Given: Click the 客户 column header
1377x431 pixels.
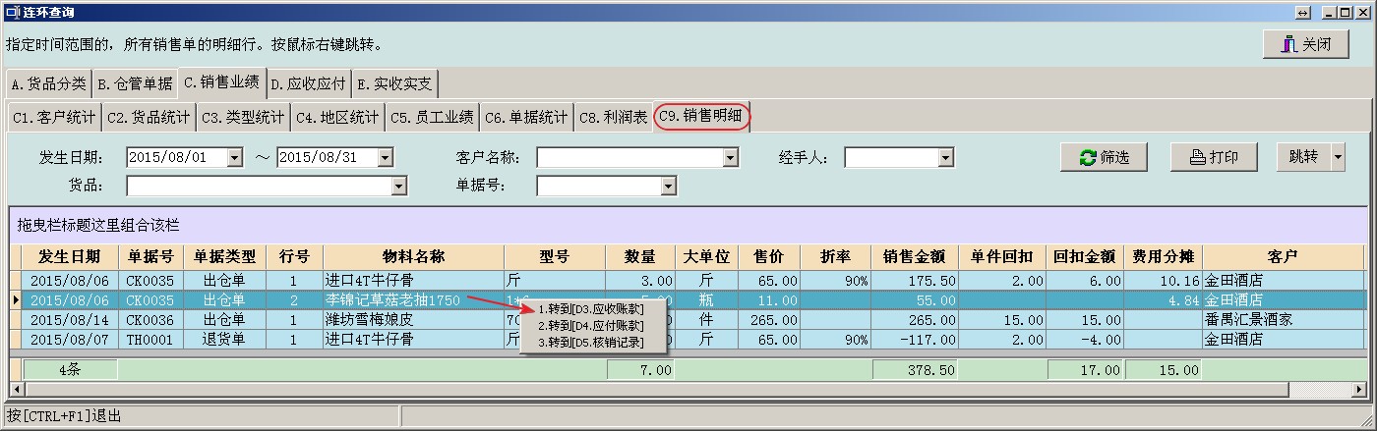Looking at the screenshot, I should coord(1282,257).
